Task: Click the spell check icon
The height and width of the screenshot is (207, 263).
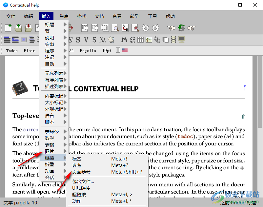Action: (135, 28)
